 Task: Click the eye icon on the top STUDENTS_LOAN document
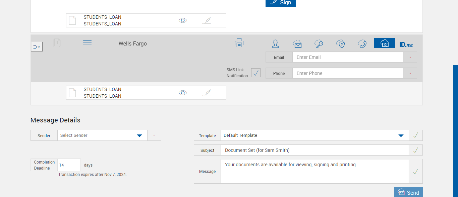point(183,20)
